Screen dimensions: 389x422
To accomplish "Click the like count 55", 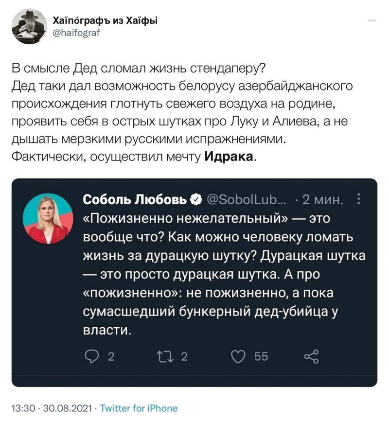I will (261, 356).
